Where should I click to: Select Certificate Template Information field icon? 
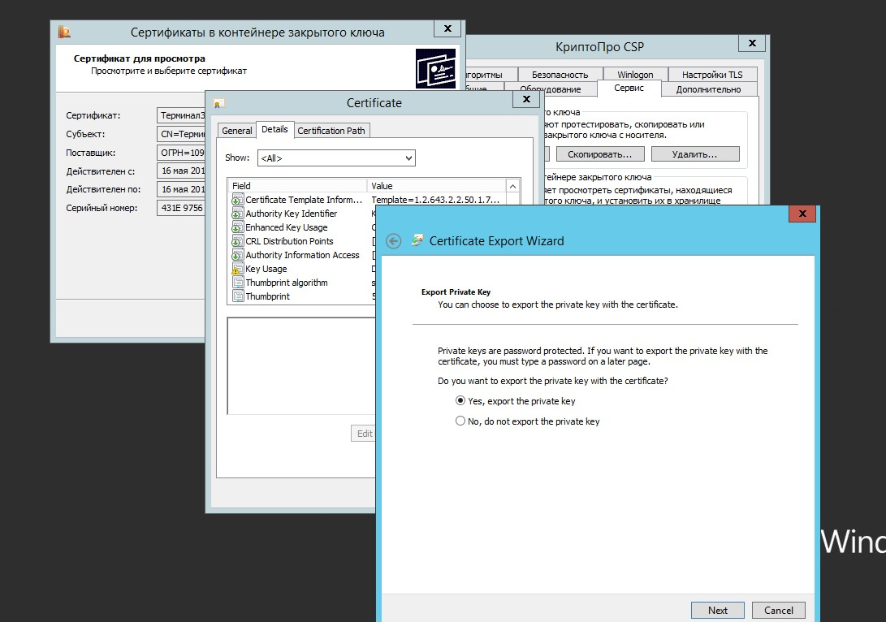pyautogui.click(x=237, y=200)
